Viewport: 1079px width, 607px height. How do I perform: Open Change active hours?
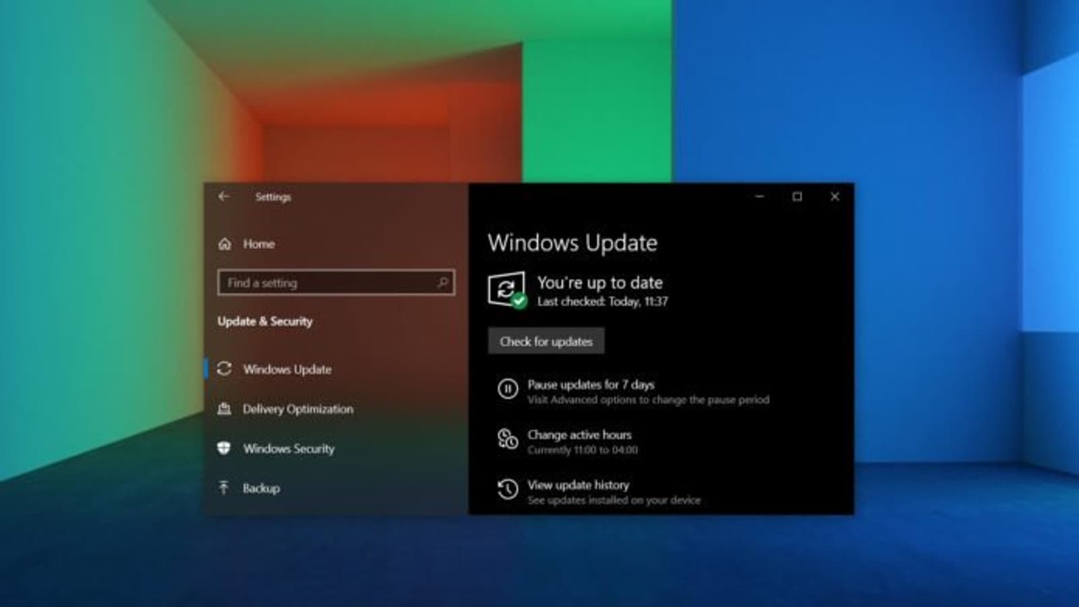(x=579, y=435)
